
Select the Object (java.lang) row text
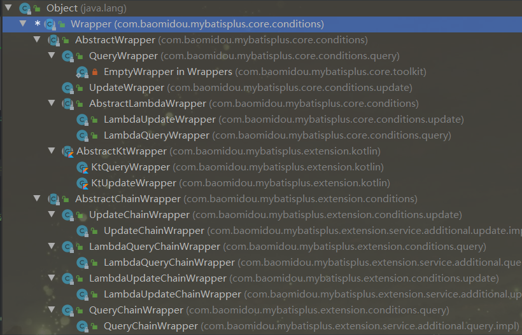pyautogui.click(x=87, y=8)
